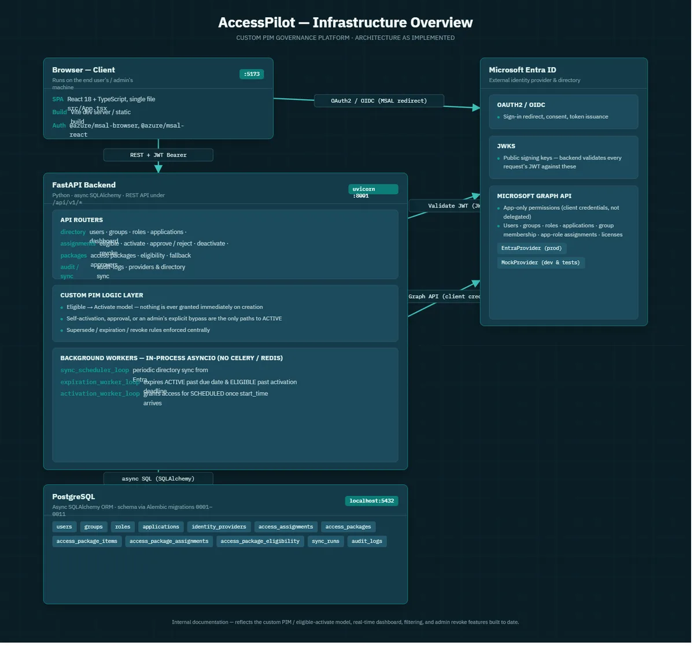Click the CUSTOM PIM LOGIC LAYER title
This screenshot has width=694, height=646.
coord(102,295)
